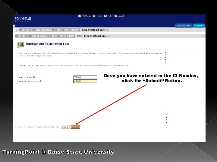Click the TurningPoint Registration Tool page heading
Screen dimensions: 217x162
[47, 44]
